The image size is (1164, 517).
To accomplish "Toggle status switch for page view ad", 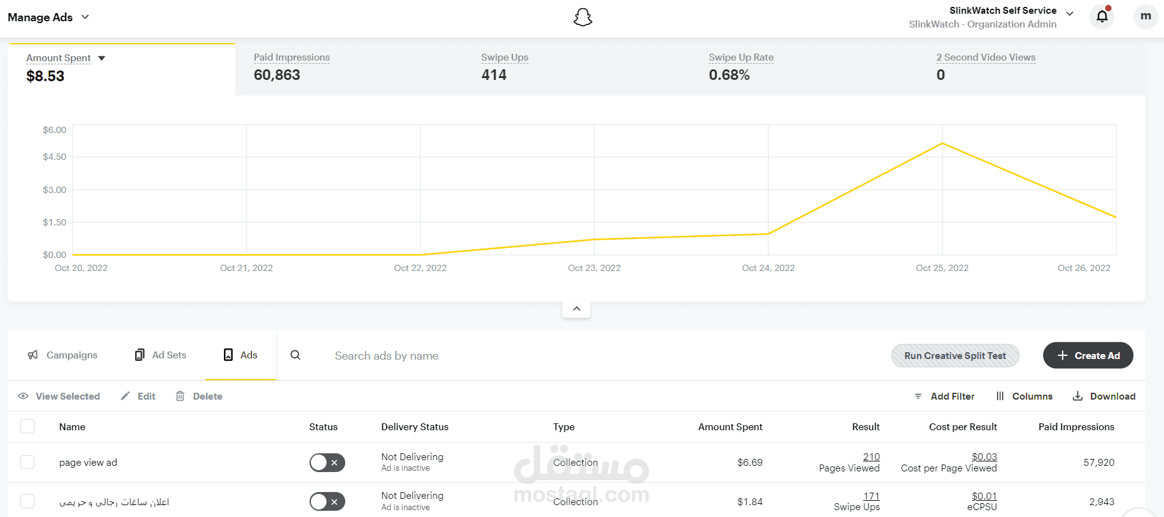I will 327,463.
